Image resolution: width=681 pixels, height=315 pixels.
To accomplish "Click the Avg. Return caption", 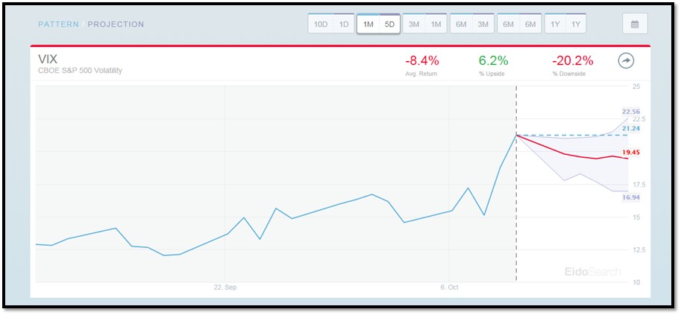I will pos(421,74).
